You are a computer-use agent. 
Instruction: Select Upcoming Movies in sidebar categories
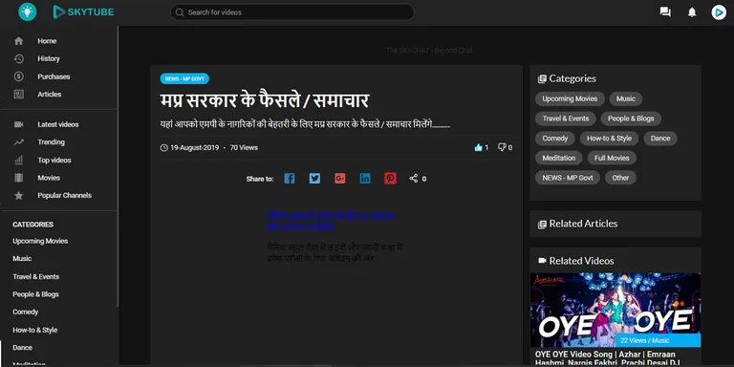click(40, 241)
